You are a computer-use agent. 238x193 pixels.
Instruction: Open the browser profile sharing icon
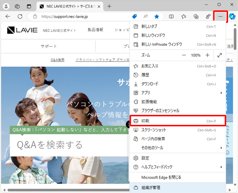click(x=208, y=16)
